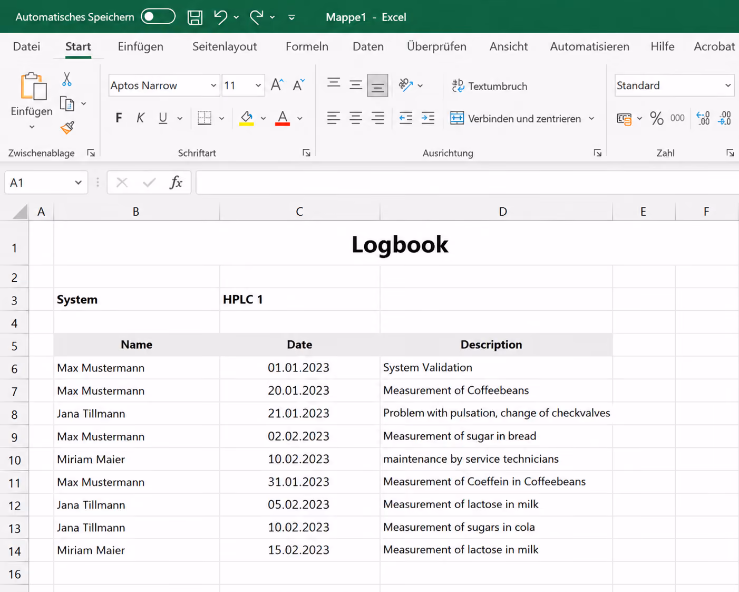Open the Zwischenablage dialog launcher
Viewport: 739px width, 592px height.
pos(91,153)
